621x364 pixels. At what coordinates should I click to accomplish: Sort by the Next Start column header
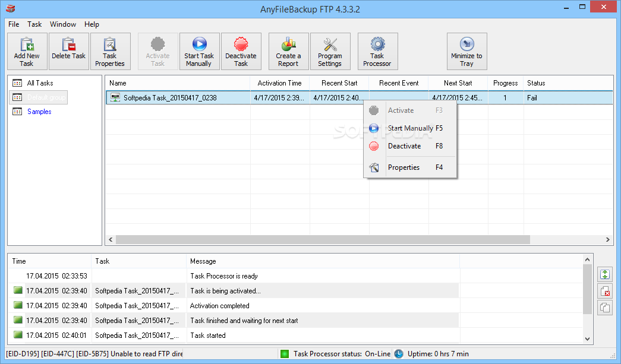pos(458,83)
